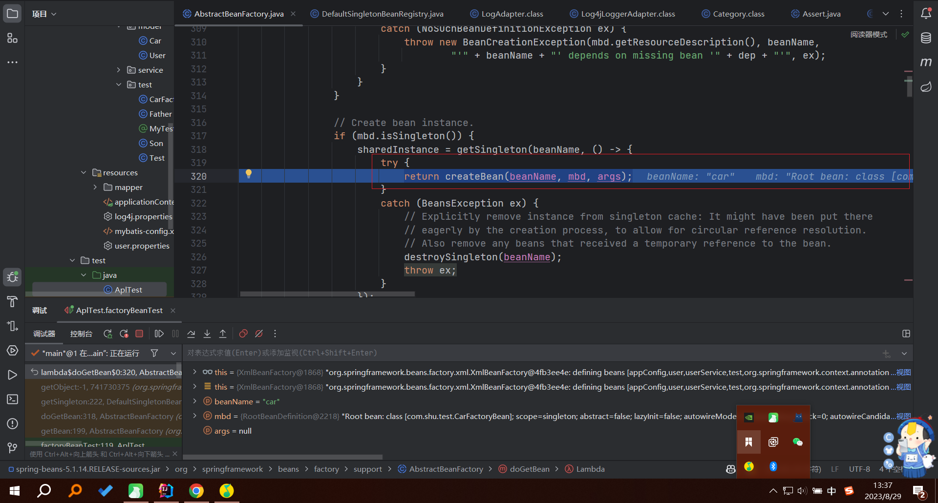
Task: Step over to next line
Action: [x=191, y=334]
